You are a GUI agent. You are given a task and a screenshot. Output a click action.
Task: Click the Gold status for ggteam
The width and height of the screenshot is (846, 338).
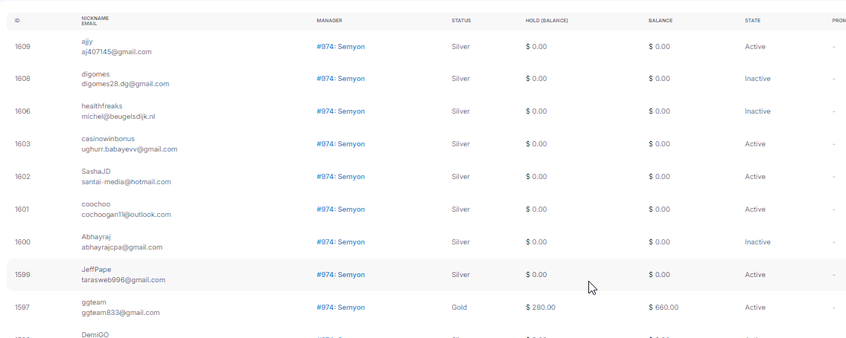click(x=459, y=308)
